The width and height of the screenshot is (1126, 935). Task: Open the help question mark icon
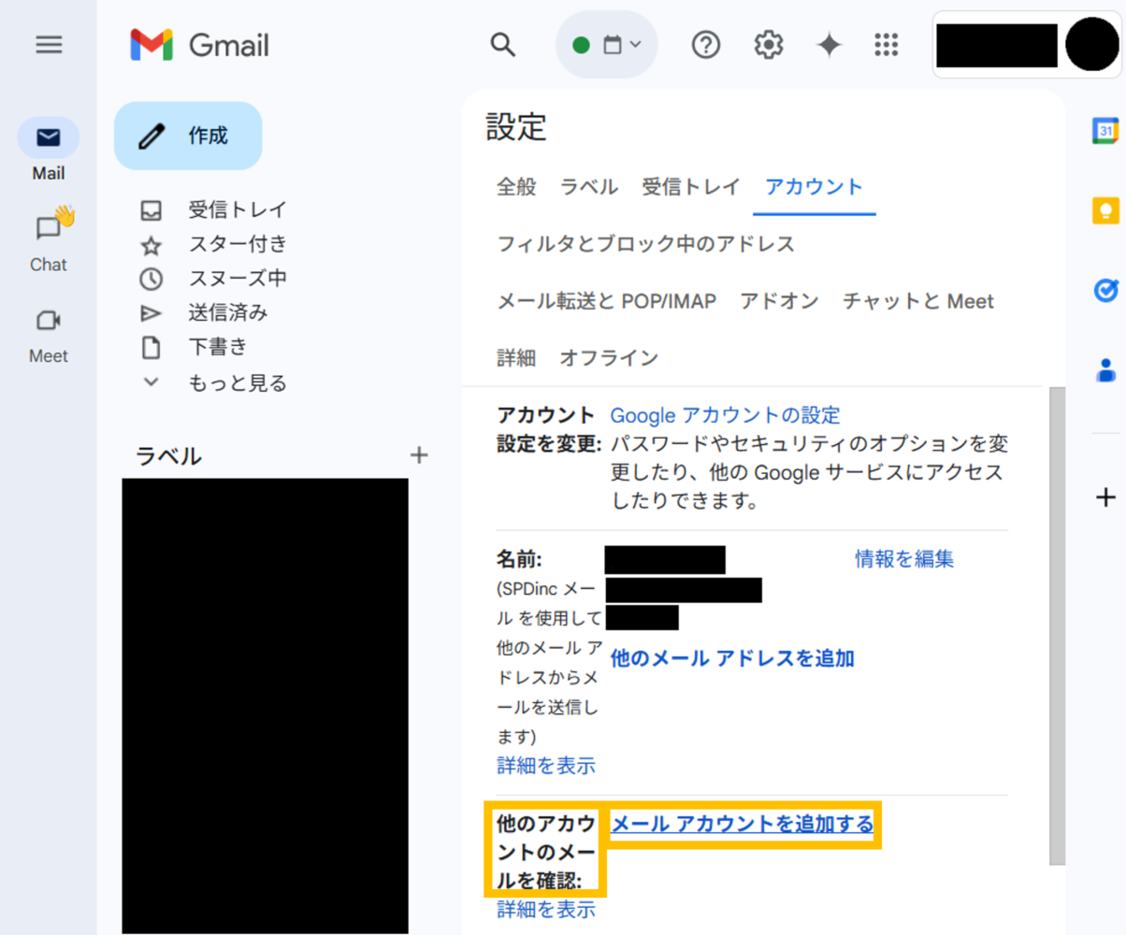point(706,44)
